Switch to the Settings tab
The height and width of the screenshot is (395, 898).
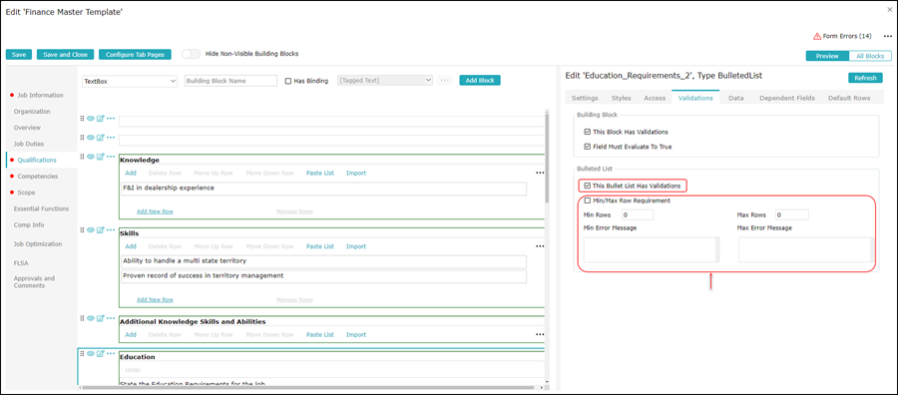(x=585, y=98)
